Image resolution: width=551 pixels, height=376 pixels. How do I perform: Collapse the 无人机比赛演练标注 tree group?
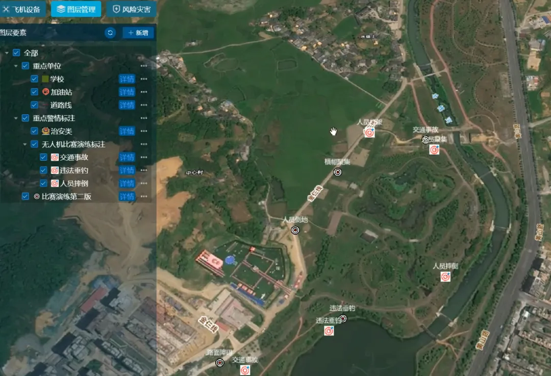pyautogui.click(x=25, y=144)
